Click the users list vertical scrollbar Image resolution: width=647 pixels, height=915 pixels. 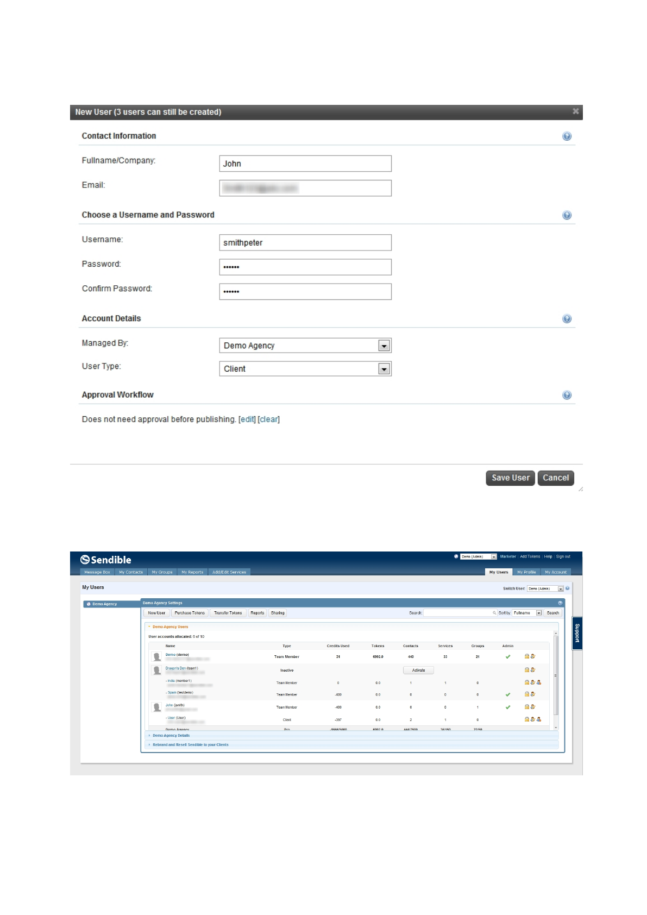coord(555,679)
